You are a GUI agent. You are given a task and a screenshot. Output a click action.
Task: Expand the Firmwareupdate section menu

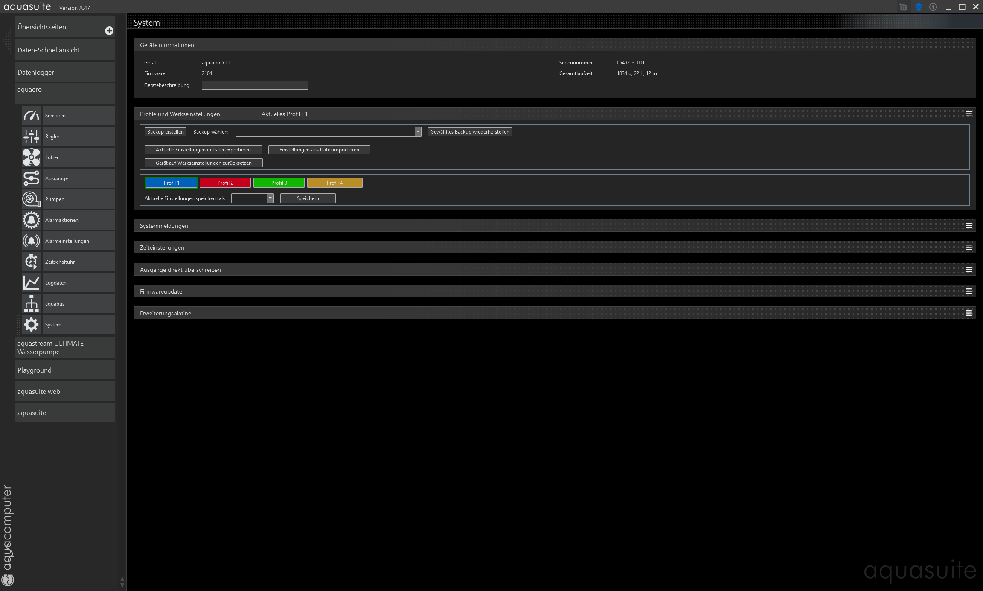[x=968, y=291]
